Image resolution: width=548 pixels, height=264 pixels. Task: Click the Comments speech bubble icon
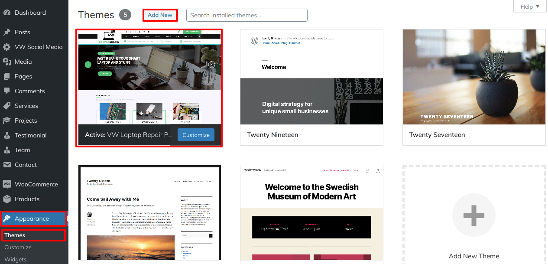(x=7, y=91)
